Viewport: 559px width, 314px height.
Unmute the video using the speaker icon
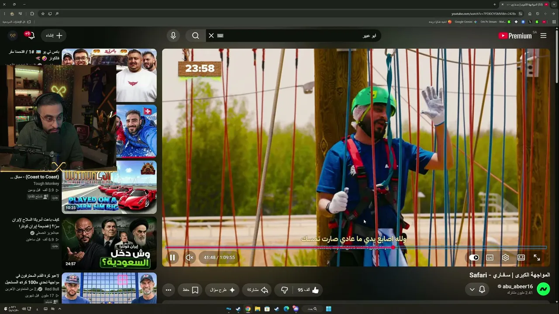(190, 257)
